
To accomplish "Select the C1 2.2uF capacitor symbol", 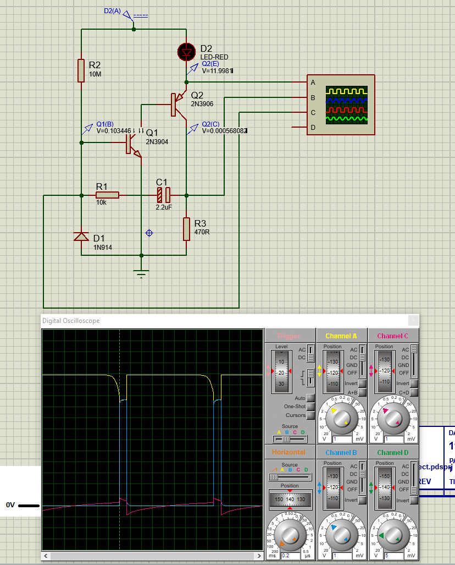I will pyautogui.click(x=163, y=195).
